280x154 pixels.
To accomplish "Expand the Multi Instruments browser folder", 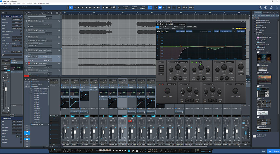I will (x=255, y=20).
